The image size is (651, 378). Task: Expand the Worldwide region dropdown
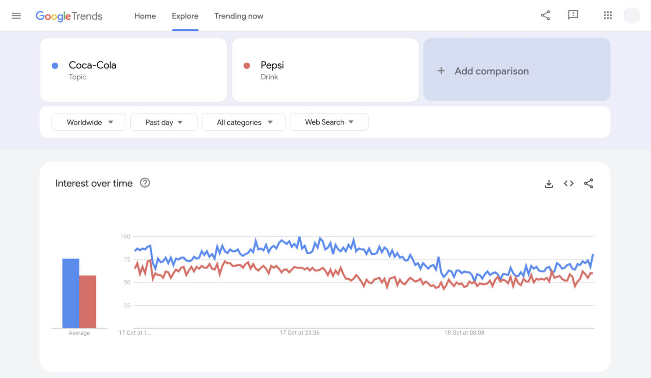click(89, 122)
